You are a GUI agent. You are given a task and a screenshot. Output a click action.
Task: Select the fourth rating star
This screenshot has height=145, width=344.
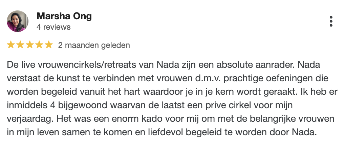(39, 45)
